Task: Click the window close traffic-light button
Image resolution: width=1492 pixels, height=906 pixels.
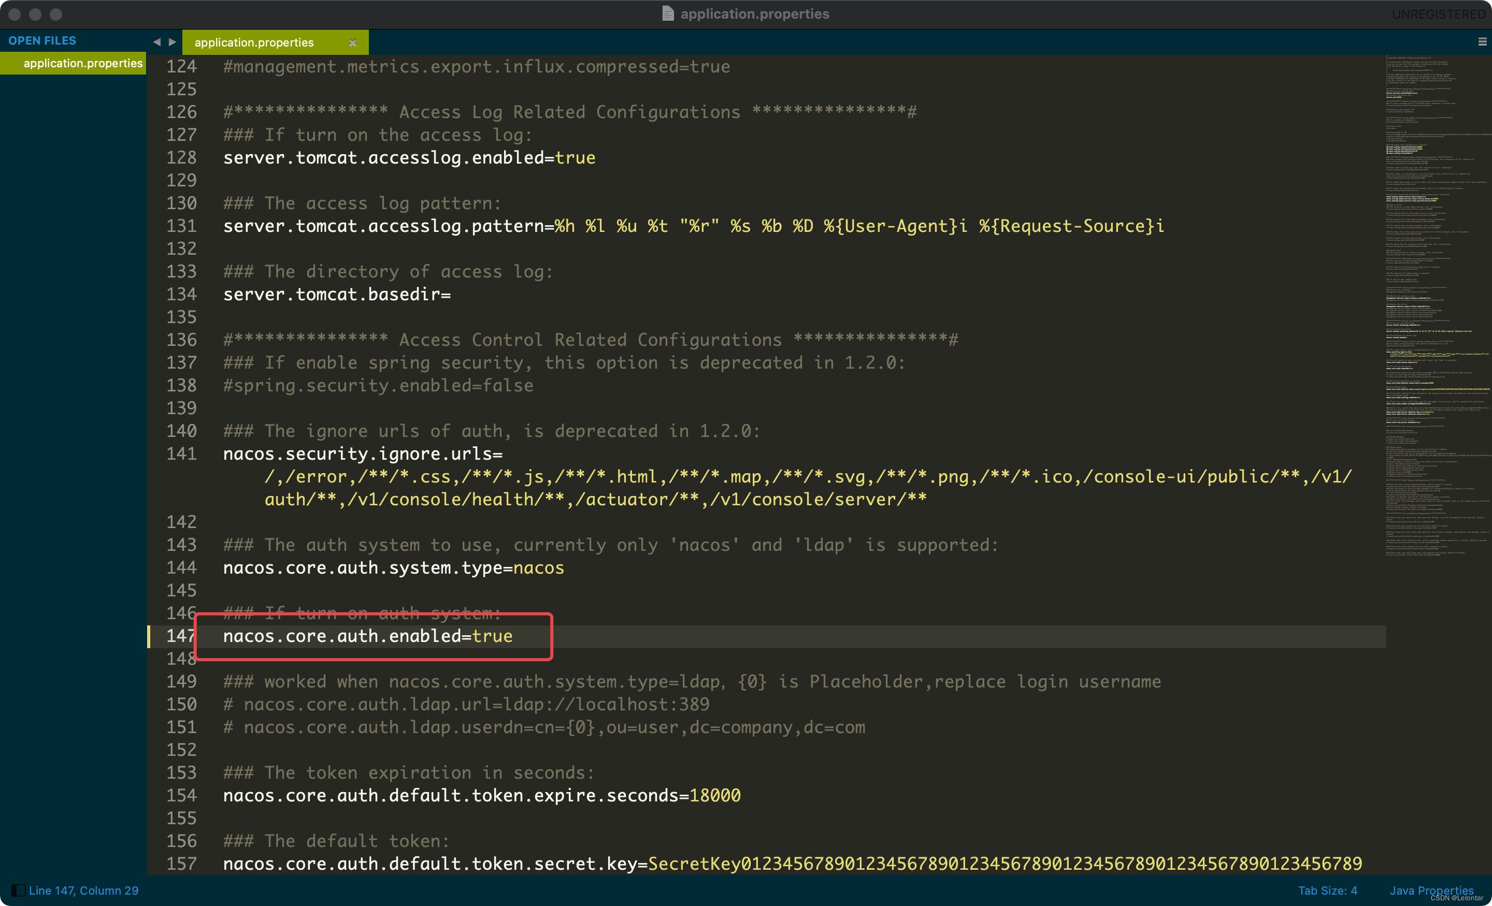Action: point(15,14)
